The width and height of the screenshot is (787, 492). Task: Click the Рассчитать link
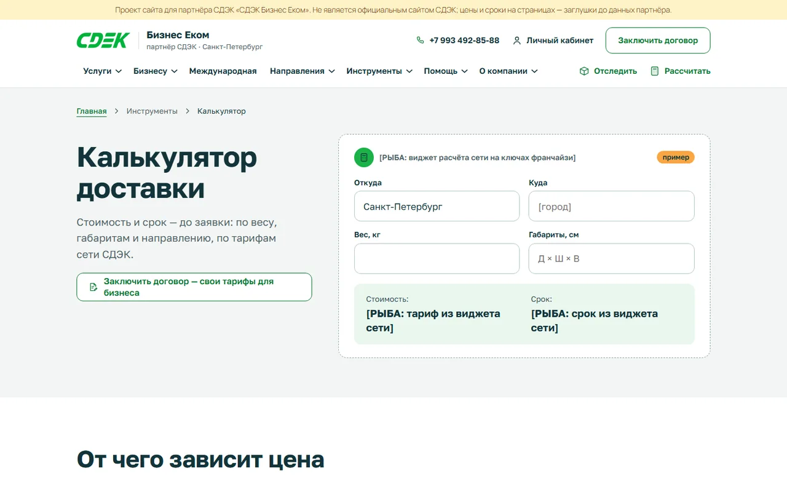coord(681,71)
